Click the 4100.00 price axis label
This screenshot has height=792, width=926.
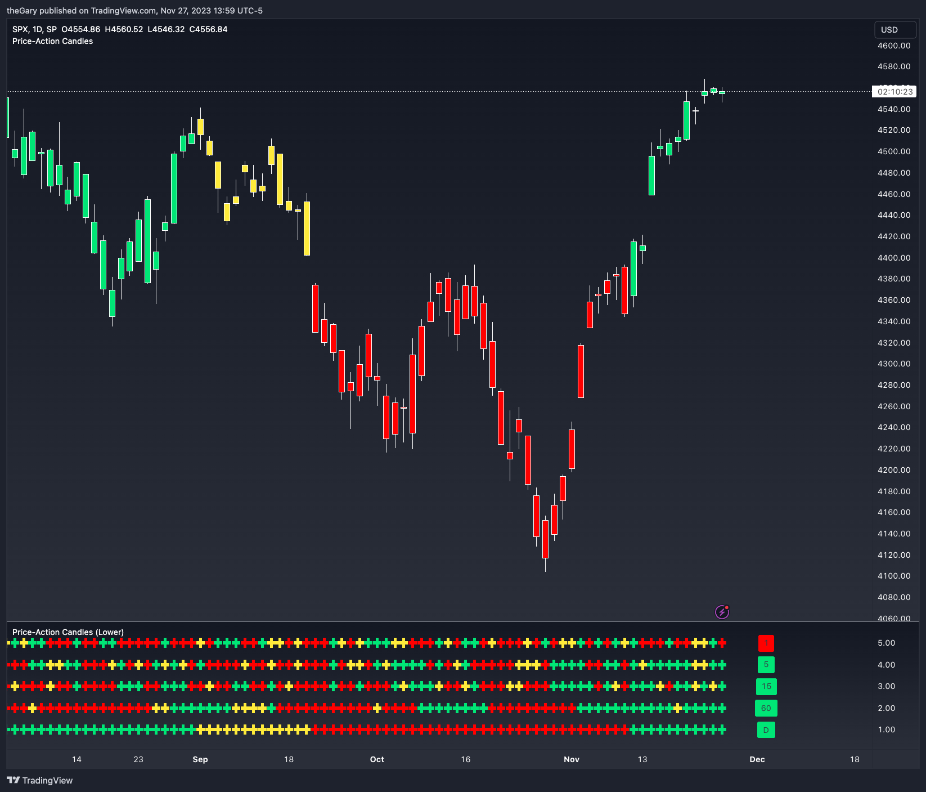[894, 576]
